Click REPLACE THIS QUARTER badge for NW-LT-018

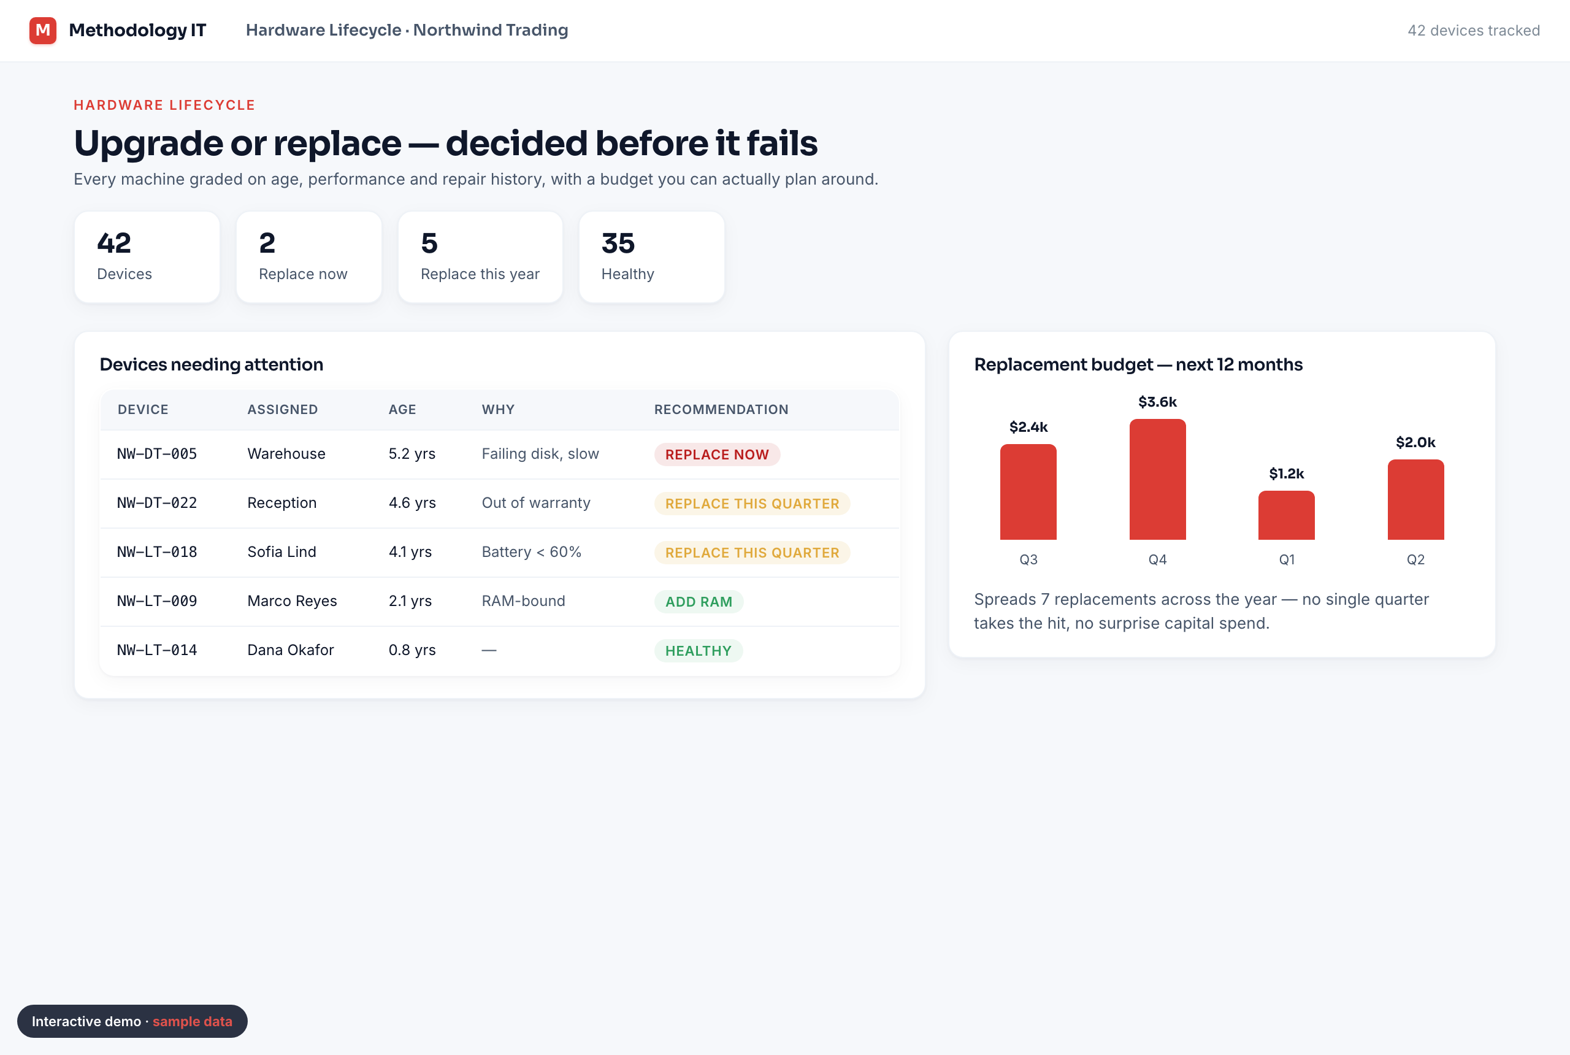752,553
